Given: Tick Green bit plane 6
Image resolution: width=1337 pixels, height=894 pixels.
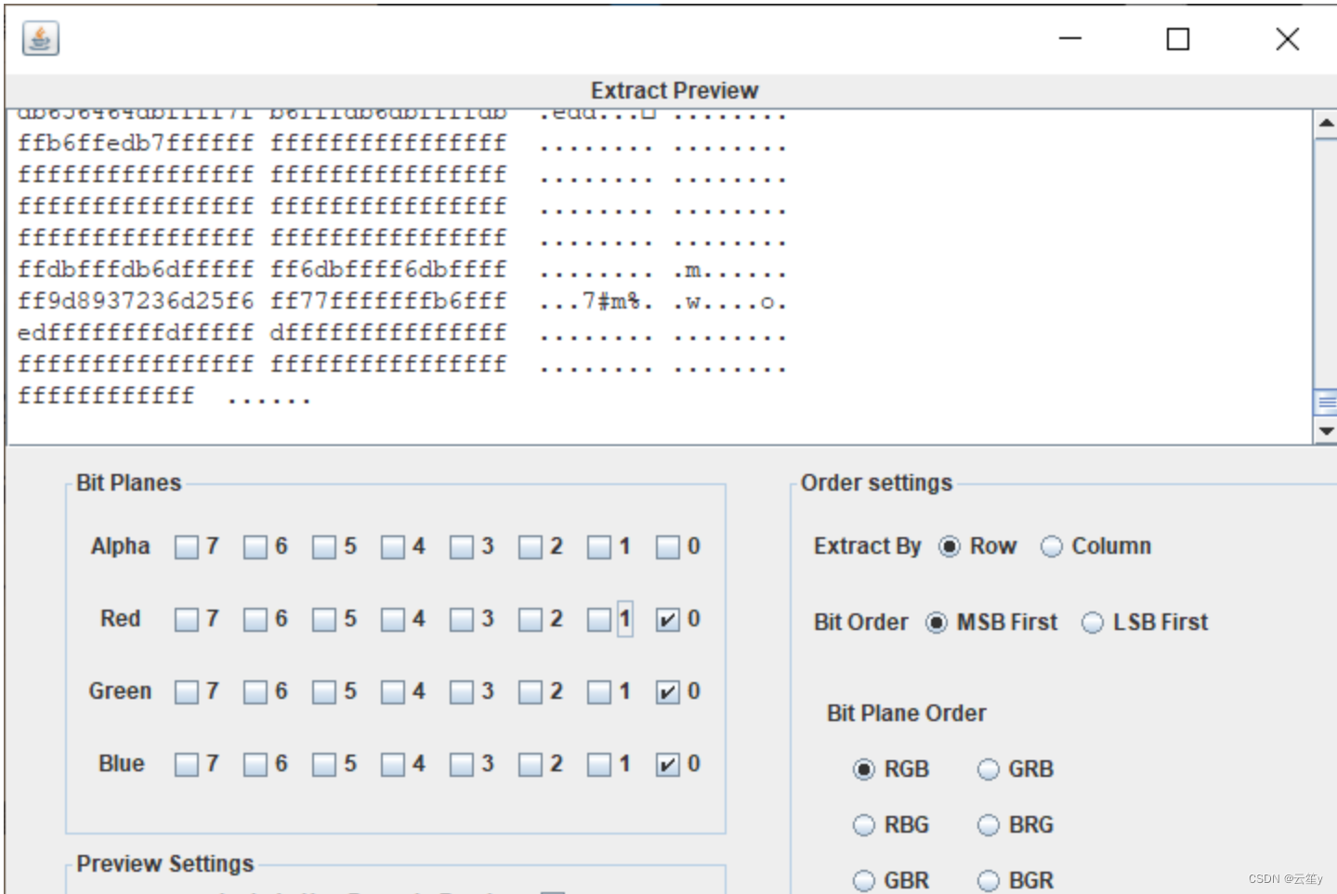Looking at the screenshot, I should click(256, 692).
